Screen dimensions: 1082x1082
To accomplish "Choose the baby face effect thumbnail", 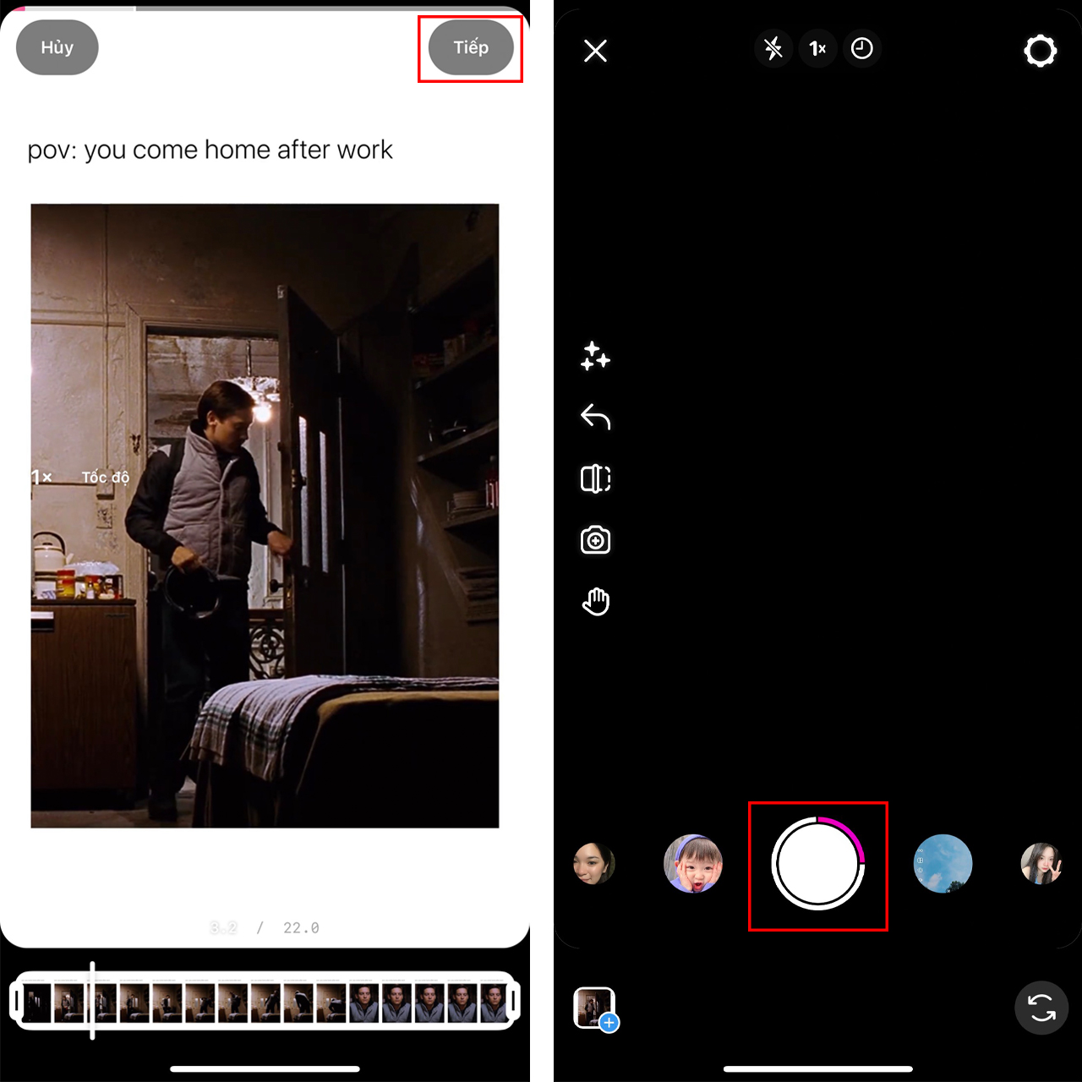I will (x=694, y=864).
